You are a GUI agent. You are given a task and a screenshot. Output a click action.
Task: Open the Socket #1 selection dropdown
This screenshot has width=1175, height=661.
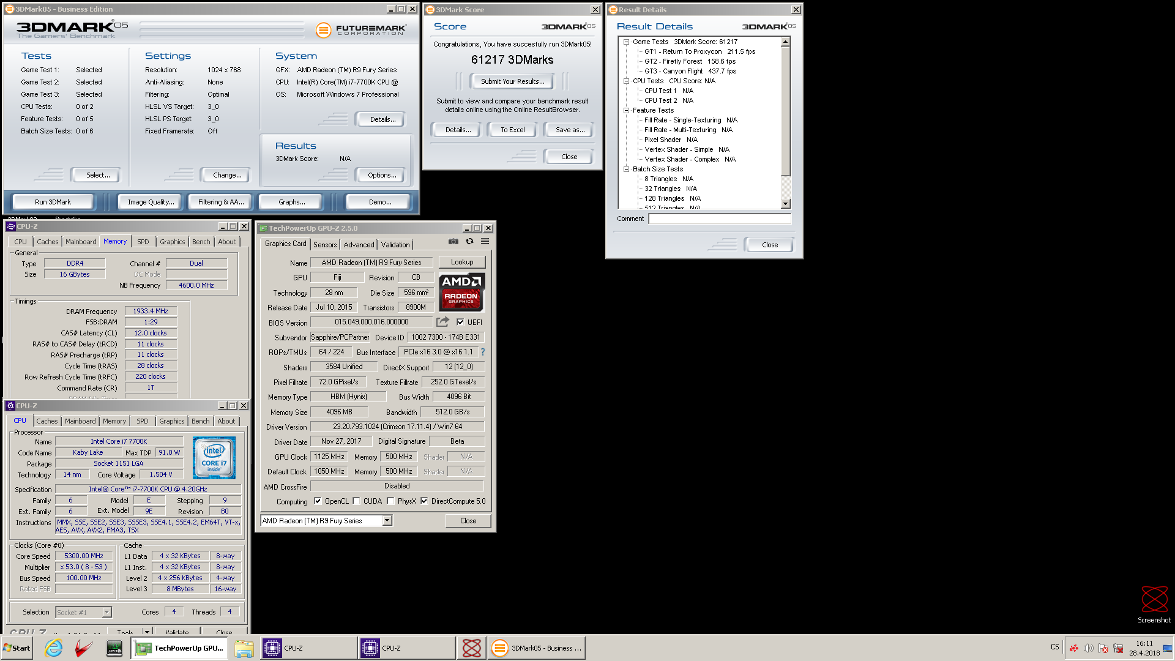pyautogui.click(x=106, y=612)
